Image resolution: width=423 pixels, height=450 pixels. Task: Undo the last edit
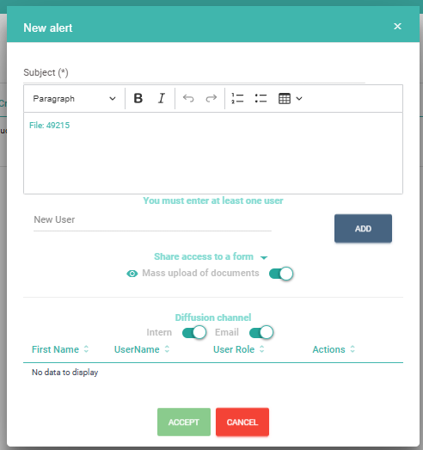tap(188, 98)
